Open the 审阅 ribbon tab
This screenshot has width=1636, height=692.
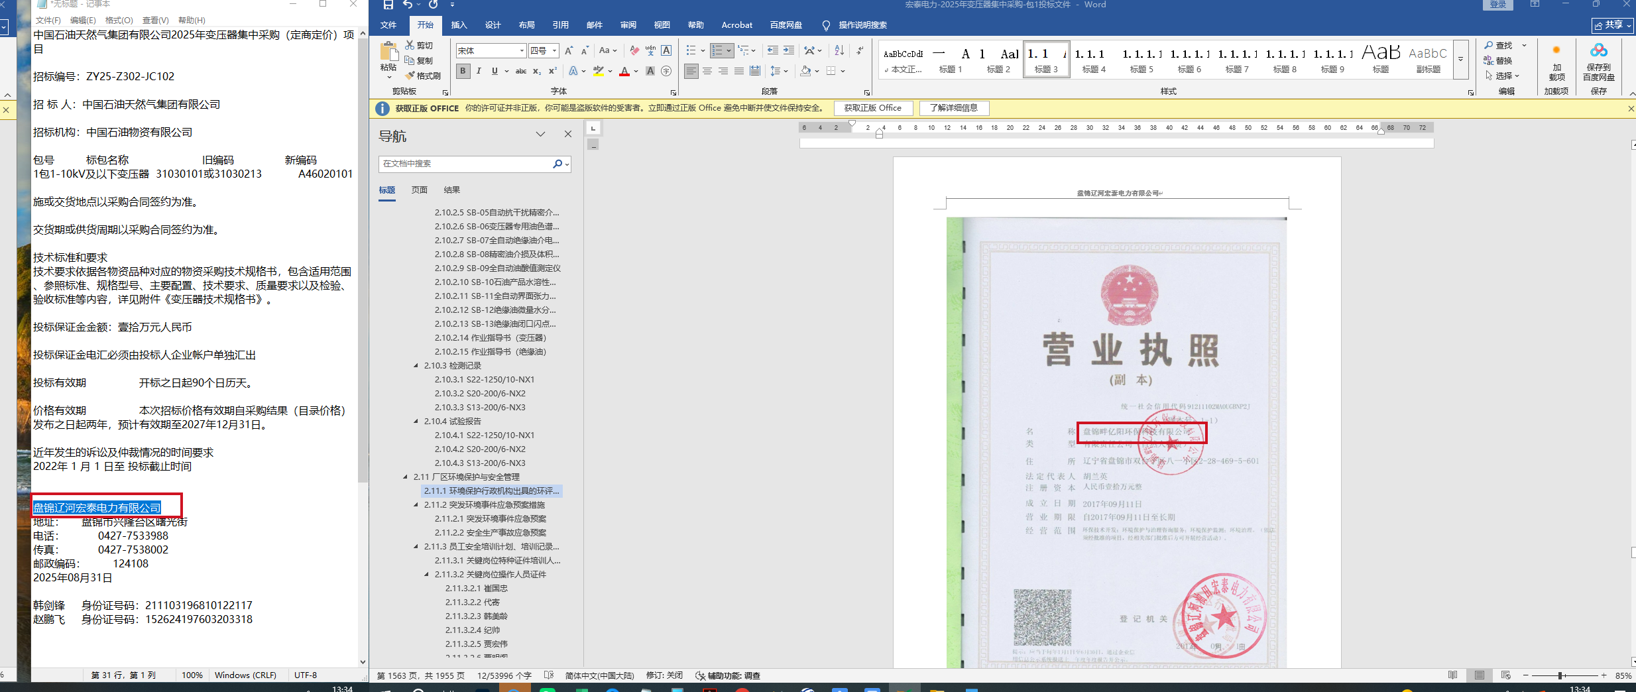click(x=628, y=25)
